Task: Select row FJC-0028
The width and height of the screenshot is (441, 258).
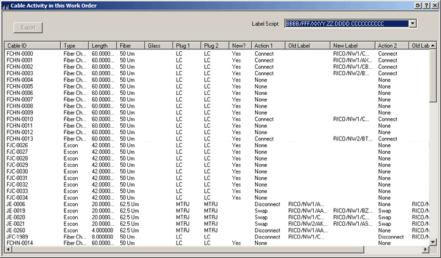Action: 217,159
